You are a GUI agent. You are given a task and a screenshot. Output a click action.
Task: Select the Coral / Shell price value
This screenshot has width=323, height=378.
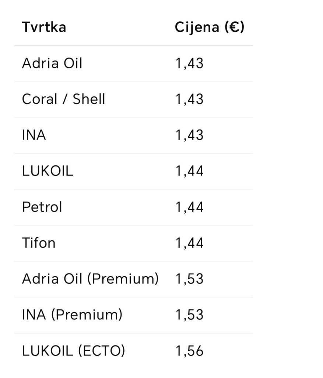189,99
